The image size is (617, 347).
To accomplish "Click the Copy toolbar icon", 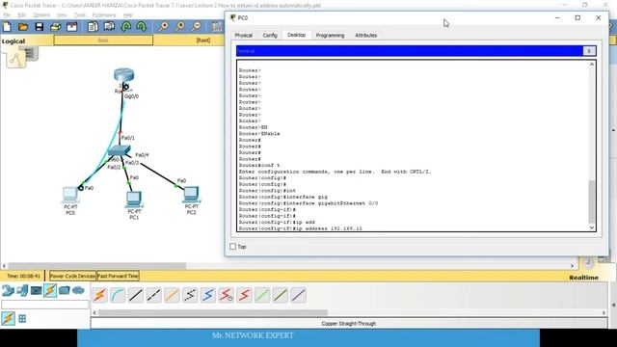I will point(93,27).
